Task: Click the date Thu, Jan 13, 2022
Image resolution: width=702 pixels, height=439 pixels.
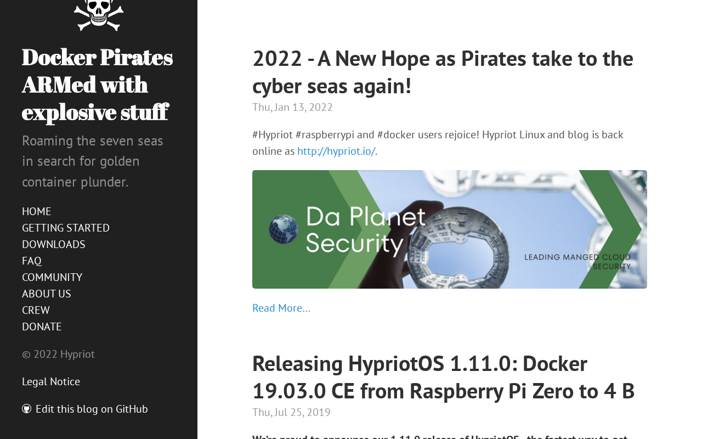Action: (x=292, y=107)
